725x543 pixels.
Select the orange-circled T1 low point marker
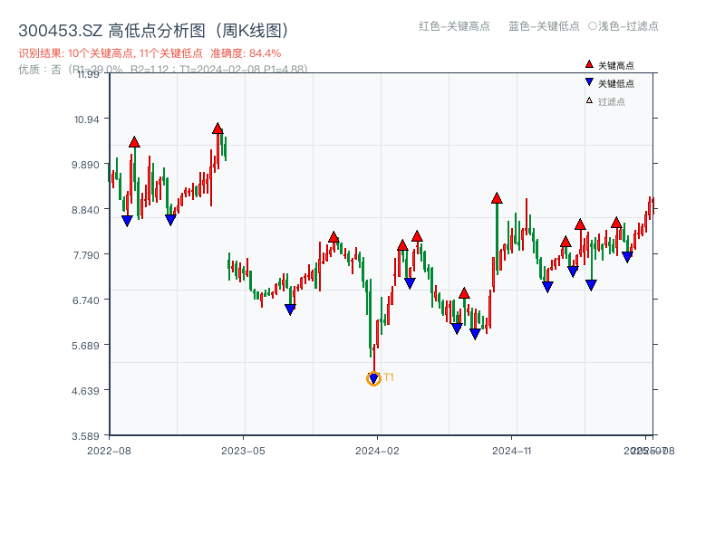click(373, 378)
